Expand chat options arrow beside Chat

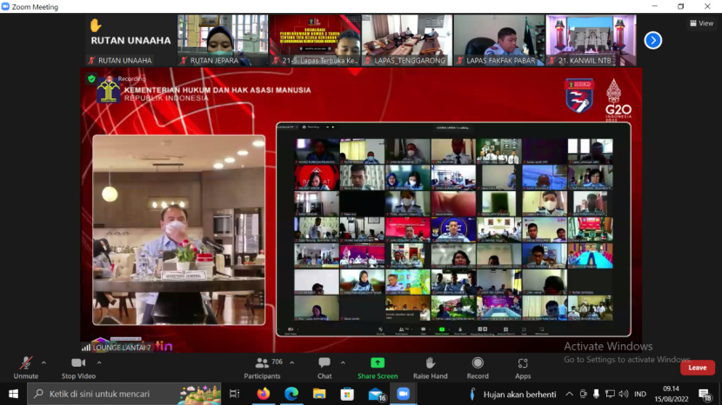click(x=343, y=363)
